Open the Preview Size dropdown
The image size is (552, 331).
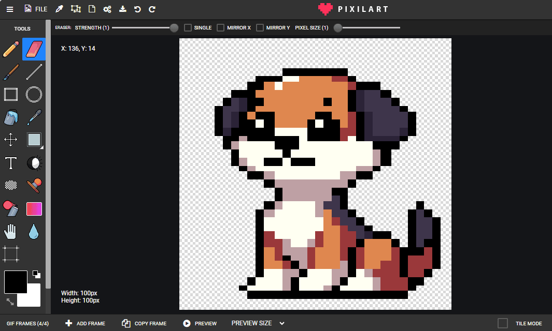tap(258, 323)
